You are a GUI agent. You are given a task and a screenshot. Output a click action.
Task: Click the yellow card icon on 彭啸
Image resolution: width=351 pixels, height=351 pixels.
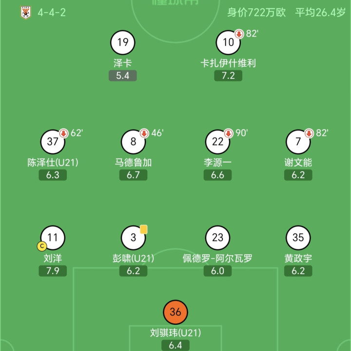[x=143, y=229]
